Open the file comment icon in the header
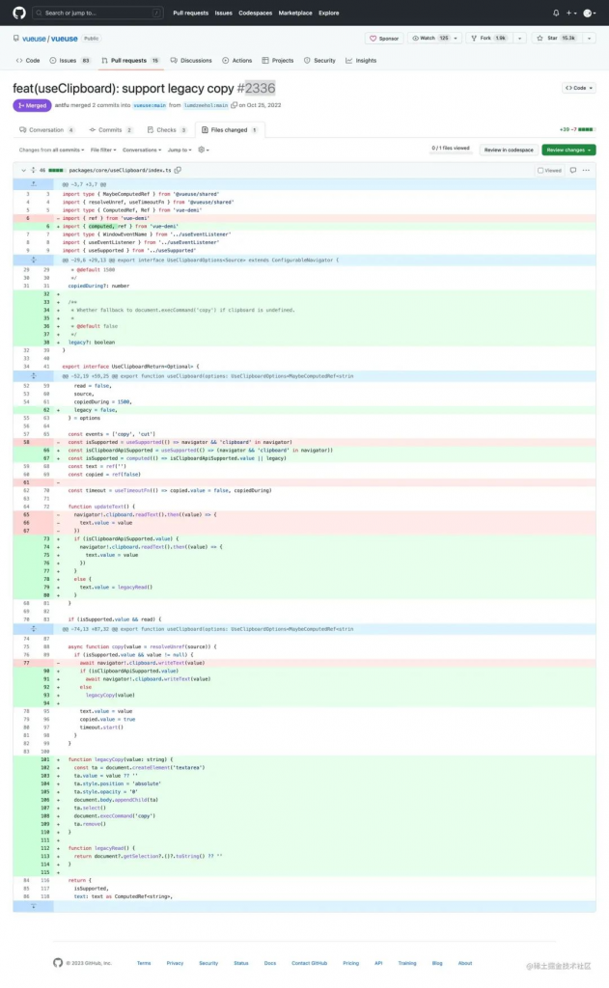 tap(573, 170)
